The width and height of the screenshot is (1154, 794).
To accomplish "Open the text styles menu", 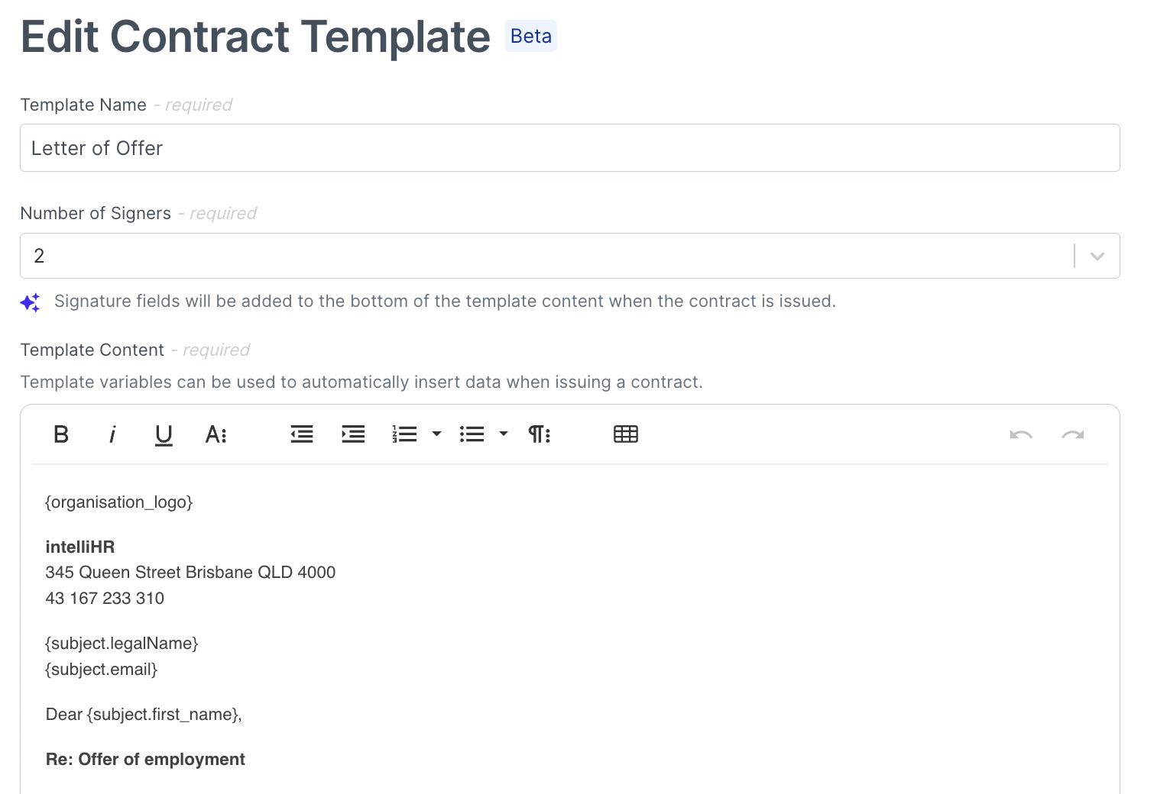I will [216, 434].
